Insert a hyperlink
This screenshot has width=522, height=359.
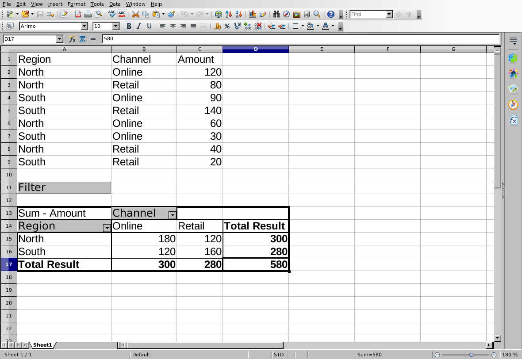coord(219,14)
